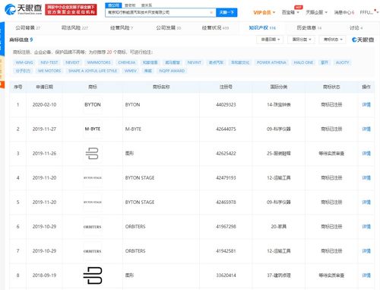Click the date cell 2020-02-10
Viewport: 380px width, 290px height.
[x=44, y=104]
